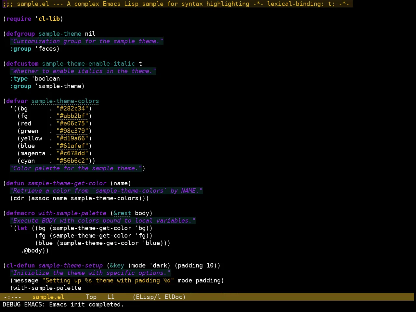Click the color string "#e06c75"
The width and height of the screenshot is (416, 312).
72,123
